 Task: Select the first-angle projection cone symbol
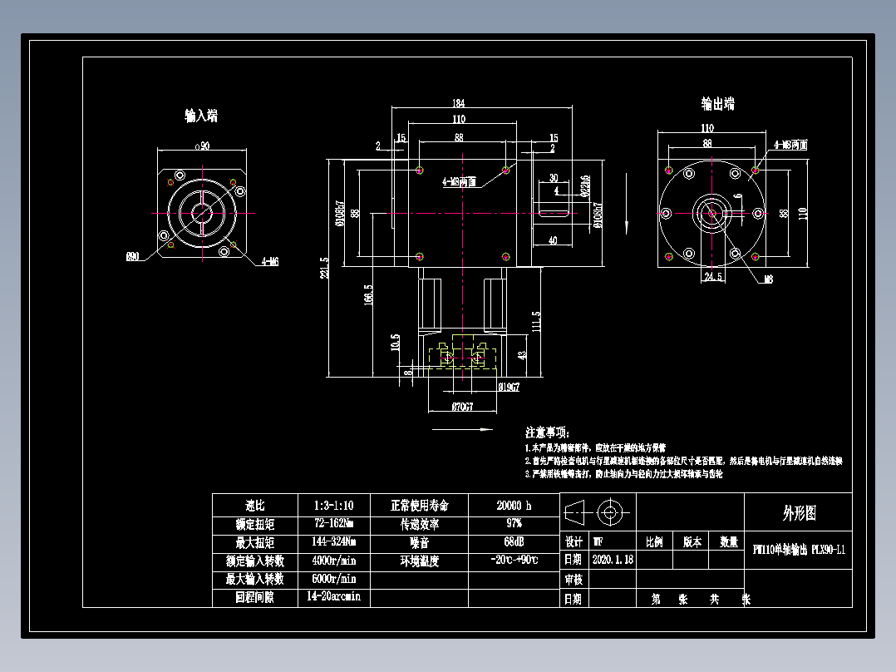coord(575,512)
